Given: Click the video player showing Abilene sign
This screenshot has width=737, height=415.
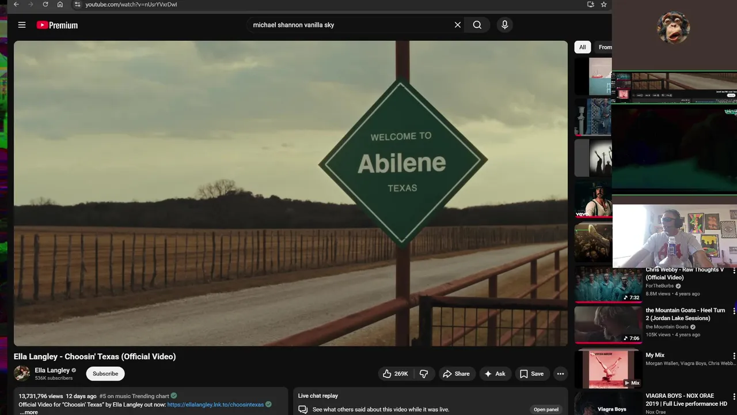Looking at the screenshot, I should [291, 193].
